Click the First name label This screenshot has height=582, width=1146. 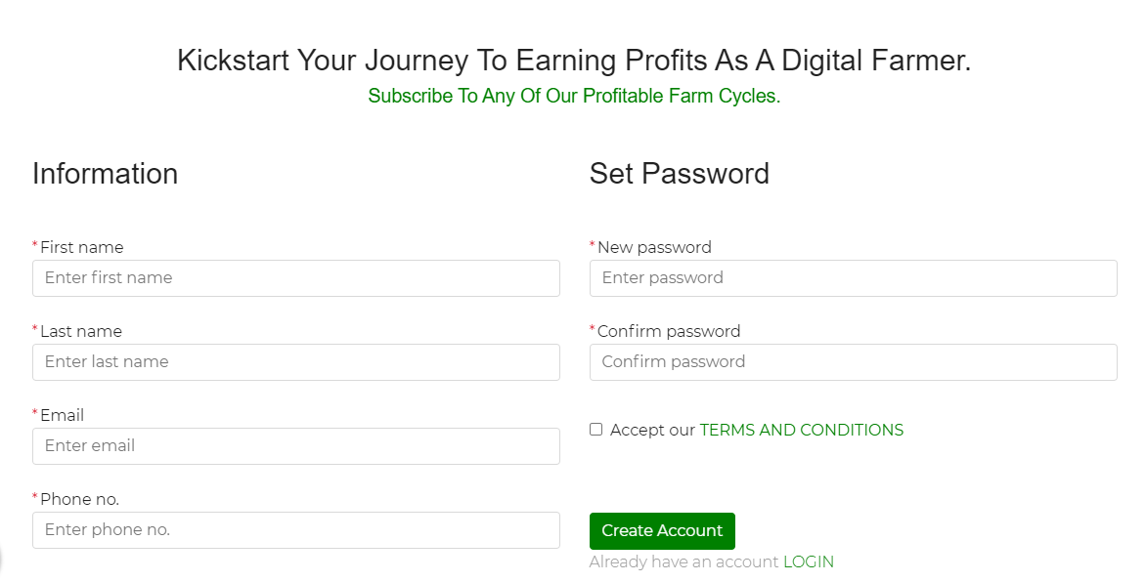click(x=82, y=248)
